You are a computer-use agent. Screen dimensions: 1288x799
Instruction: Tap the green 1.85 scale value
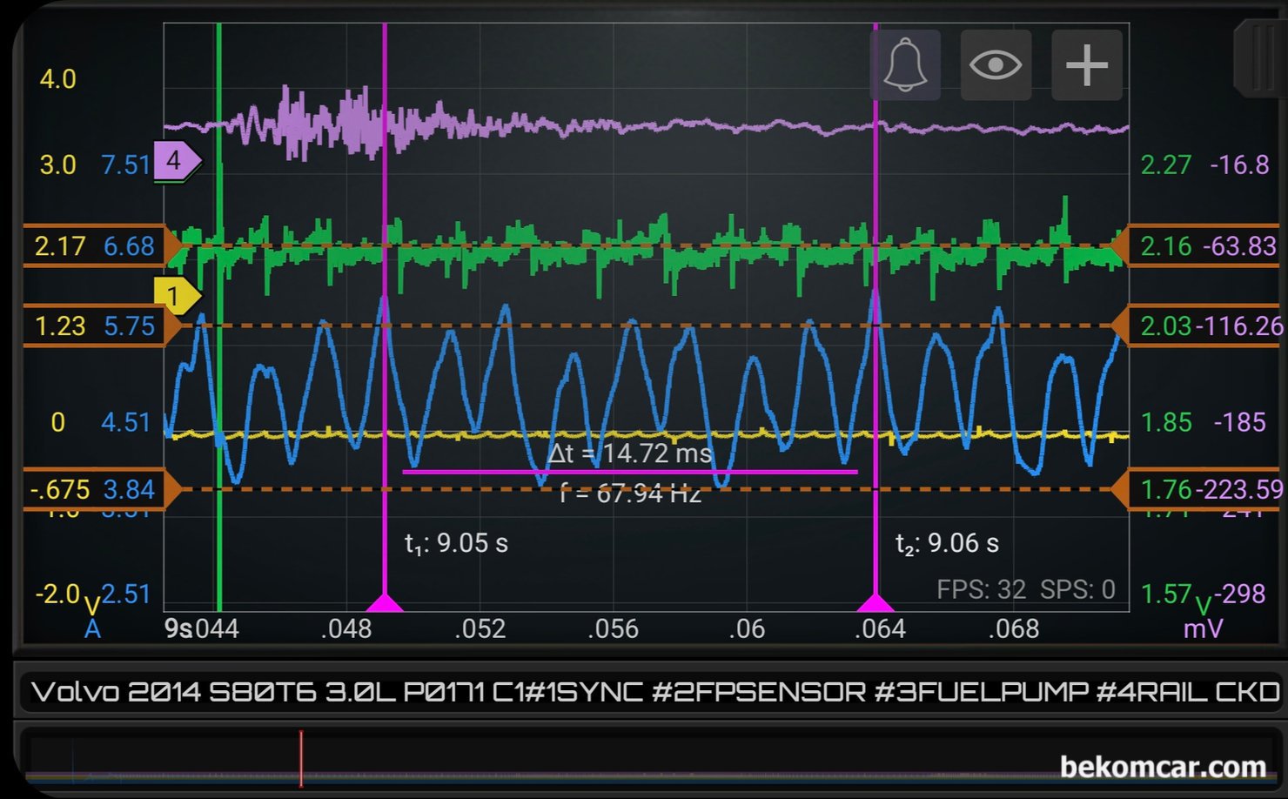1166,422
